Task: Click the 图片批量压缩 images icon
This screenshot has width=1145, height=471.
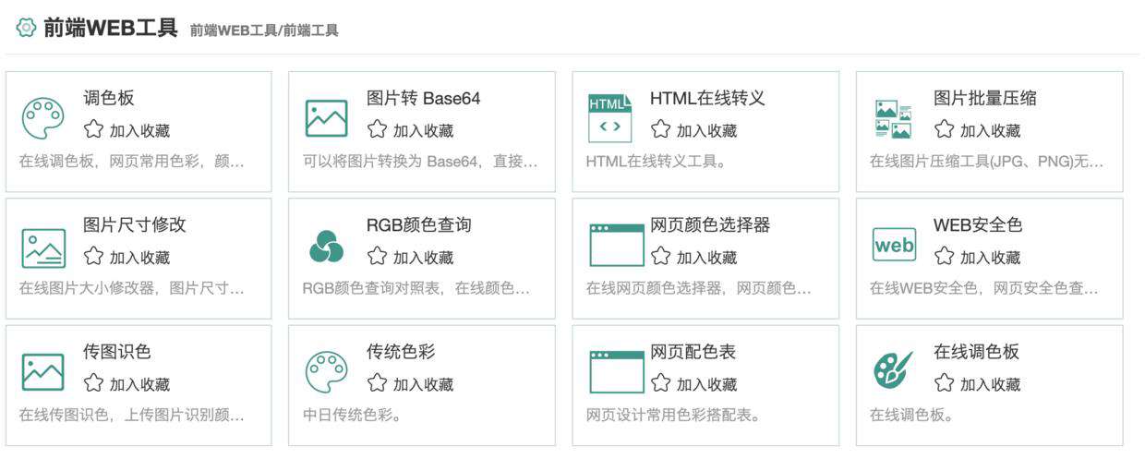Action: click(x=893, y=118)
